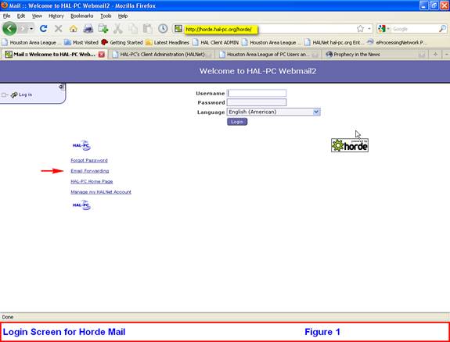Screen dimensions: 450x342
Task: Select the Mail Welcome to HAL-PC Web tab
Action: point(54,54)
